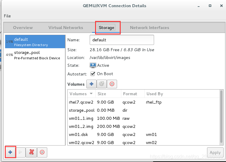This screenshot has height=162, width=226.
Task: Click the 19% usage indicator
Action: point(10,42)
